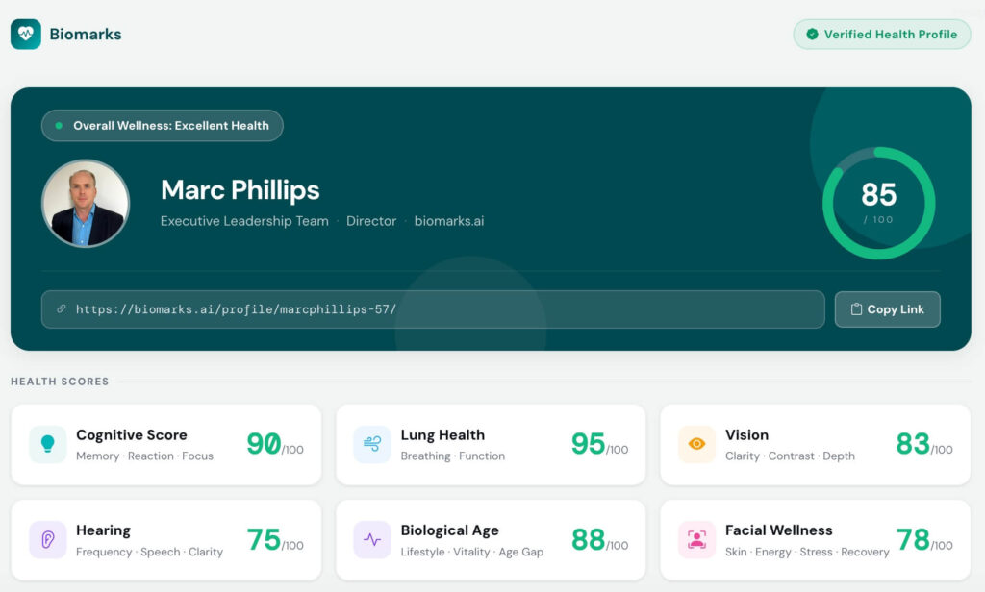This screenshot has height=592, width=985.
Task: Click the profile URL field
Action: click(x=433, y=309)
